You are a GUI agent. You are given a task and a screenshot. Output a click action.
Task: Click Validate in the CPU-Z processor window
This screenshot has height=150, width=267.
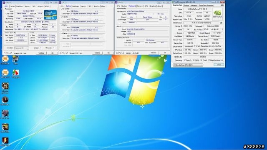tap(41, 53)
